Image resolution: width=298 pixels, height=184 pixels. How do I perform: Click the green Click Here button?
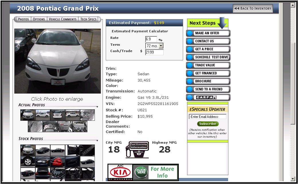[x=141, y=172]
